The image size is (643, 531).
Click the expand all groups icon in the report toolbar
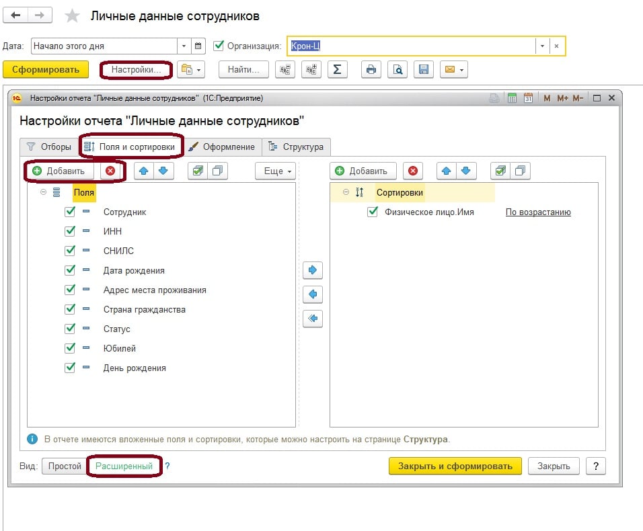pos(311,70)
